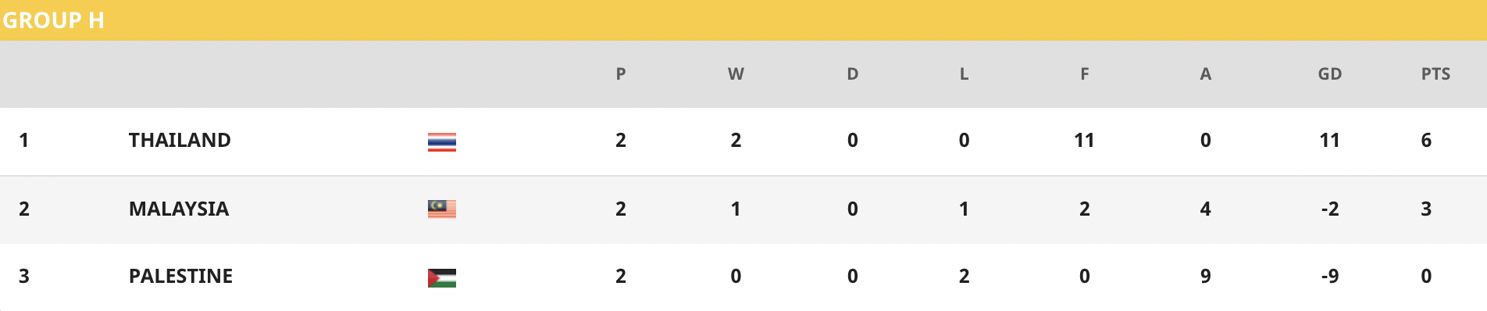The image size is (1487, 311).
Task: Click the D column header
Action: (853, 74)
